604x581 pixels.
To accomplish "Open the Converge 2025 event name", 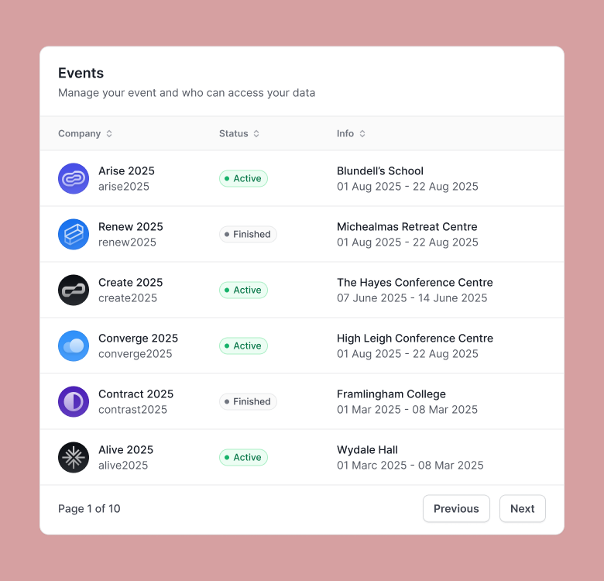I will tap(139, 339).
